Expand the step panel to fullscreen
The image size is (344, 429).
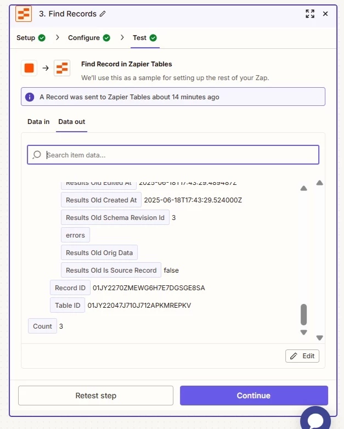tap(310, 14)
